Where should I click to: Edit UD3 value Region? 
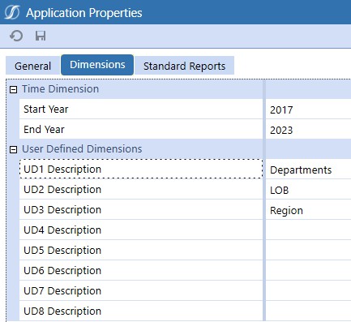[308, 210]
